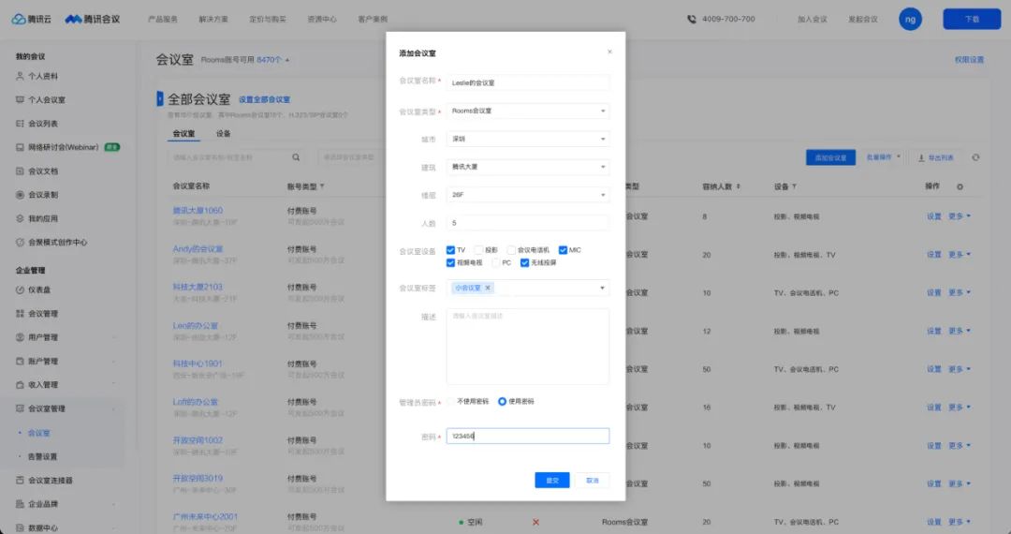Open the 解决方案 top menu
The image size is (1011, 534).
pyautogui.click(x=213, y=20)
